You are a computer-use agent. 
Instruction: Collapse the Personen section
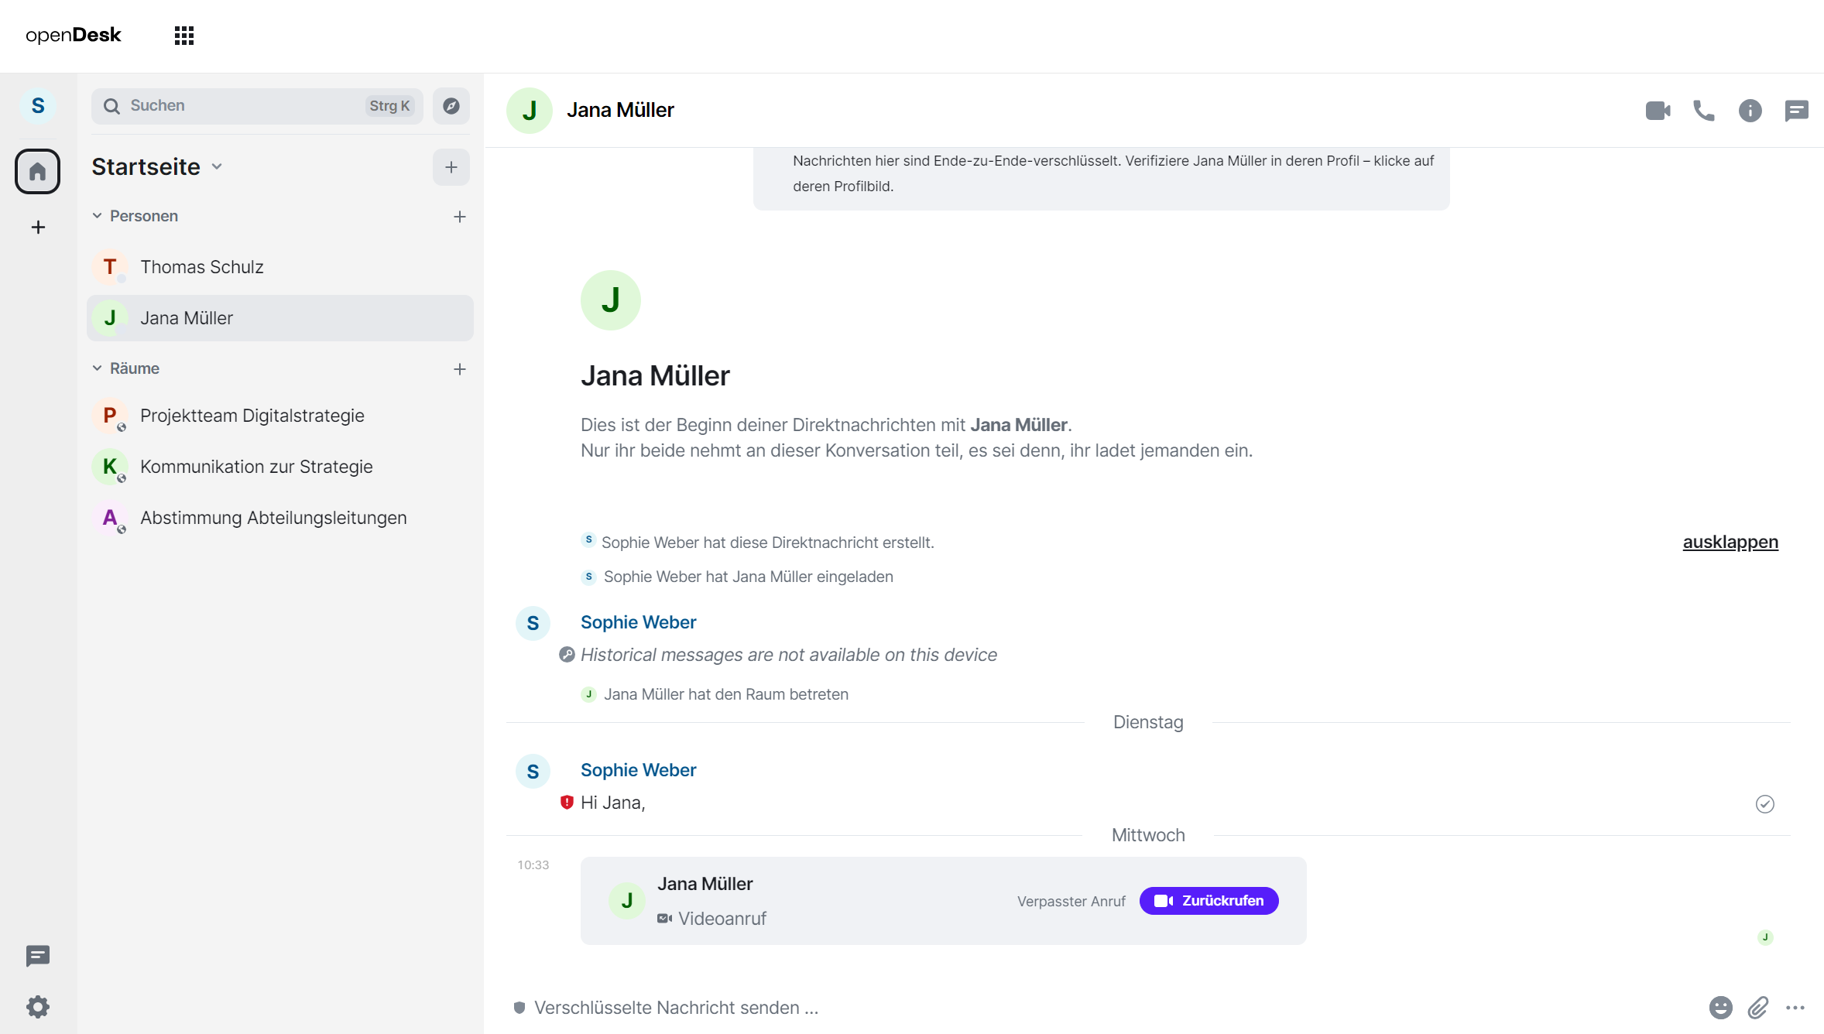click(x=98, y=216)
